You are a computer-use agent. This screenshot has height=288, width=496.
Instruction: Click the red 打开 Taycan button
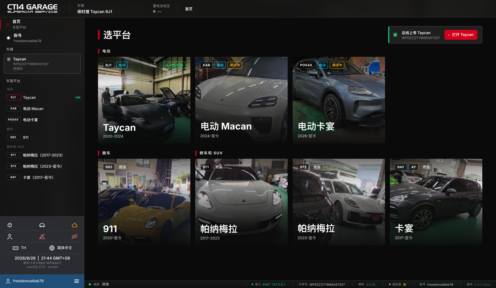[461, 35]
